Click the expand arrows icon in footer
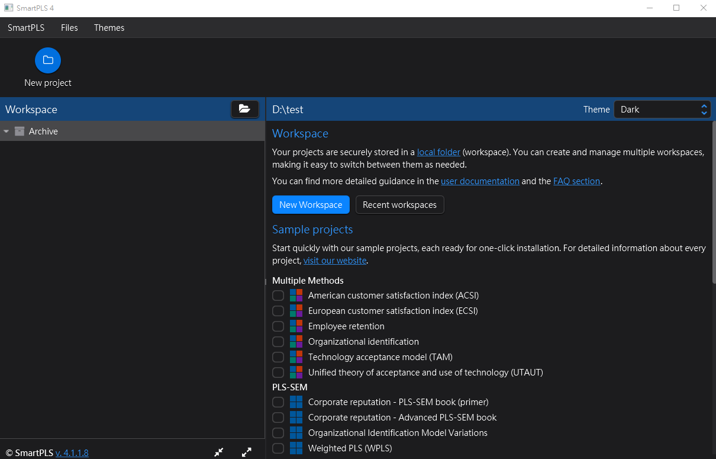The image size is (716, 459). (x=247, y=452)
